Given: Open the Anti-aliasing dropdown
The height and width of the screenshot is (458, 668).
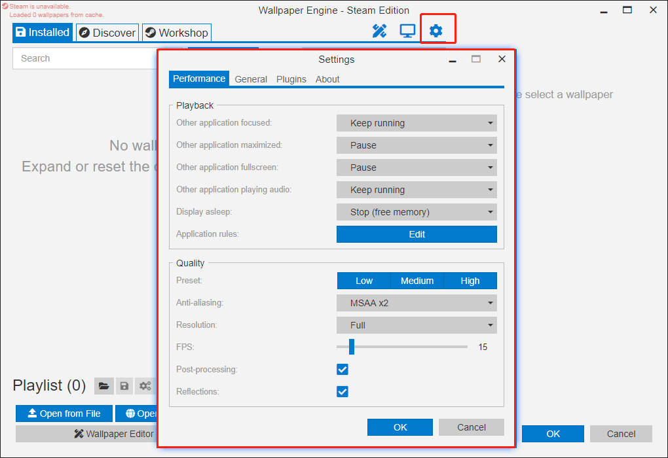Looking at the screenshot, I should click(x=417, y=303).
